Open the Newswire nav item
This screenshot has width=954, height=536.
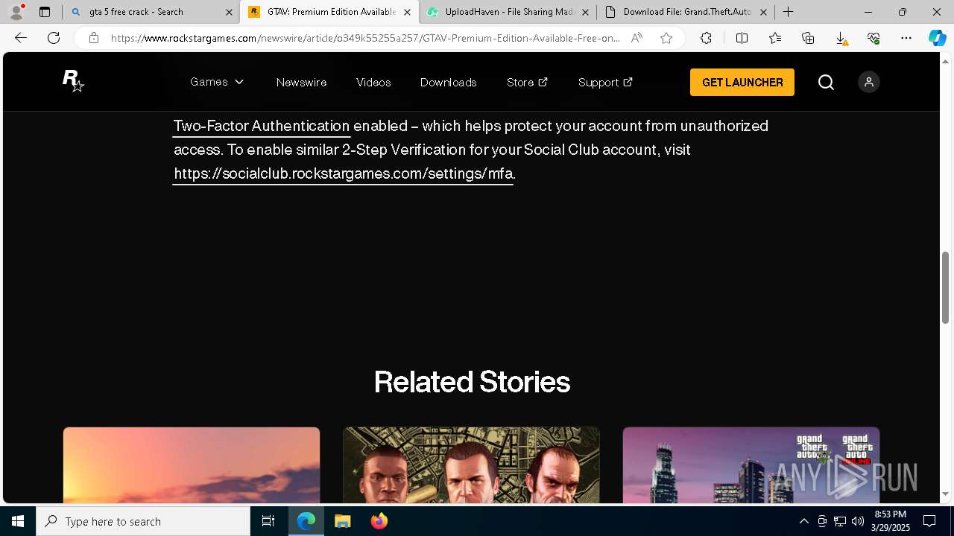(x=301, y=83)
